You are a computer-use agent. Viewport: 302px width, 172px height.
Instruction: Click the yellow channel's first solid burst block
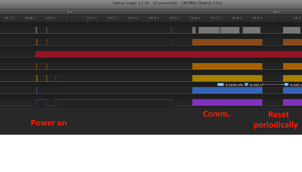point(227,78)
